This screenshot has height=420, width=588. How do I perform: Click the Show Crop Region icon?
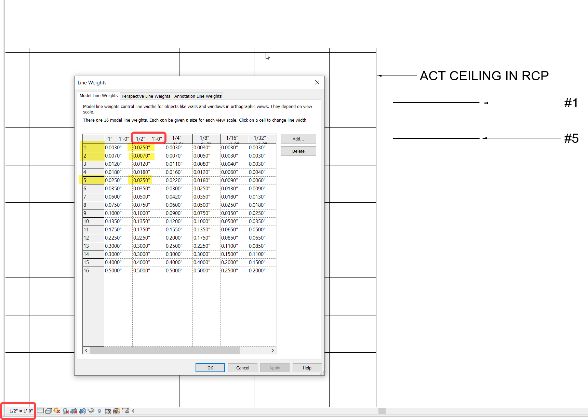pyautogui.click(x=82, y=411)
